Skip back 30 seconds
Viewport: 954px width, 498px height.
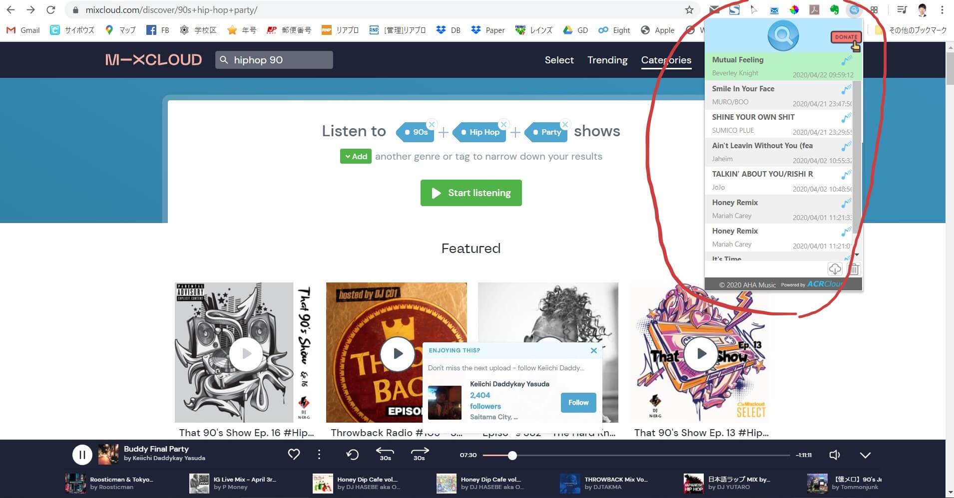click(x=385, y=454)
